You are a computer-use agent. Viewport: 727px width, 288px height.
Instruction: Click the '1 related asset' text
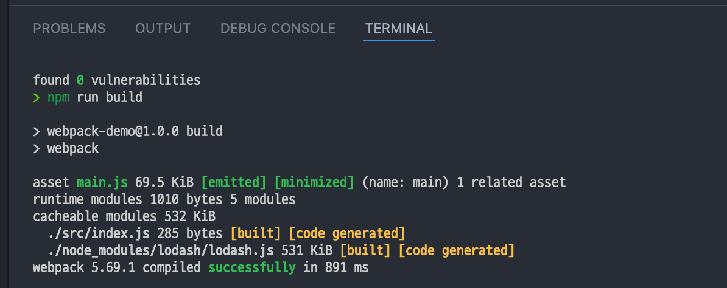(x=511, y=182)
